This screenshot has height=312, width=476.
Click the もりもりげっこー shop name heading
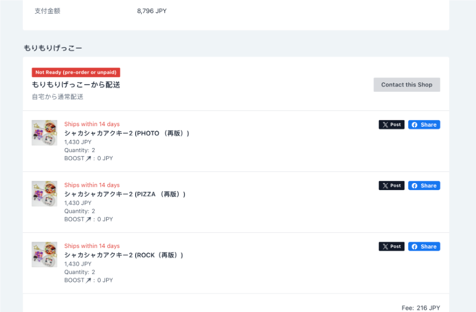[53, 48]
